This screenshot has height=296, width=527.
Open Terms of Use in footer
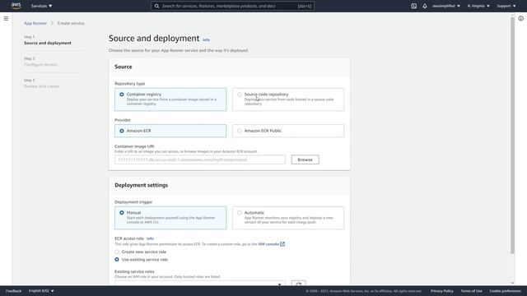pyautogui.click(x=471, y=290)
